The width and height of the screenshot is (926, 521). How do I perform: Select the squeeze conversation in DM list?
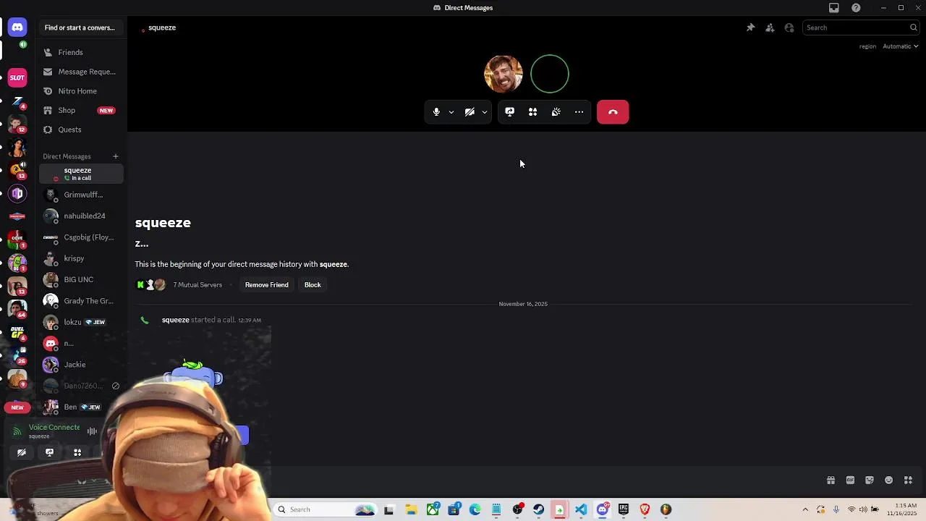pyautogui.click(x=81, y=174)
